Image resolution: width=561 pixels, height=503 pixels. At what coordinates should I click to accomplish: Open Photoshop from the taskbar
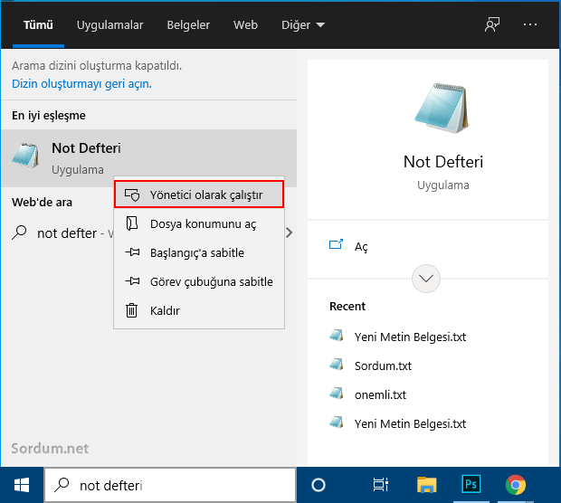tap(471, 484)
